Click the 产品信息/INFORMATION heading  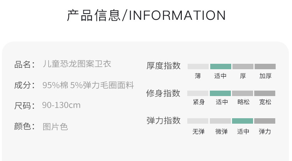146,16
